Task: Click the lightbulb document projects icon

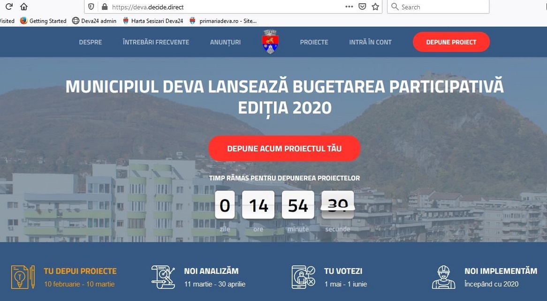Action: 23,277
